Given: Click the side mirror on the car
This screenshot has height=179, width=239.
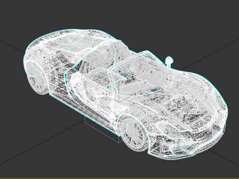Looking at the screenshot, I should click(169, 62).
